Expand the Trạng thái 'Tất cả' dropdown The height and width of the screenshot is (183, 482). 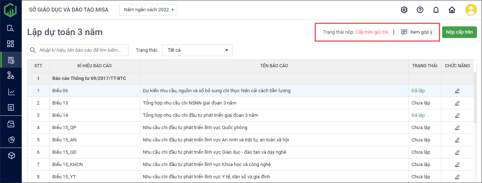pyautogui.click(x=197, y=50)
